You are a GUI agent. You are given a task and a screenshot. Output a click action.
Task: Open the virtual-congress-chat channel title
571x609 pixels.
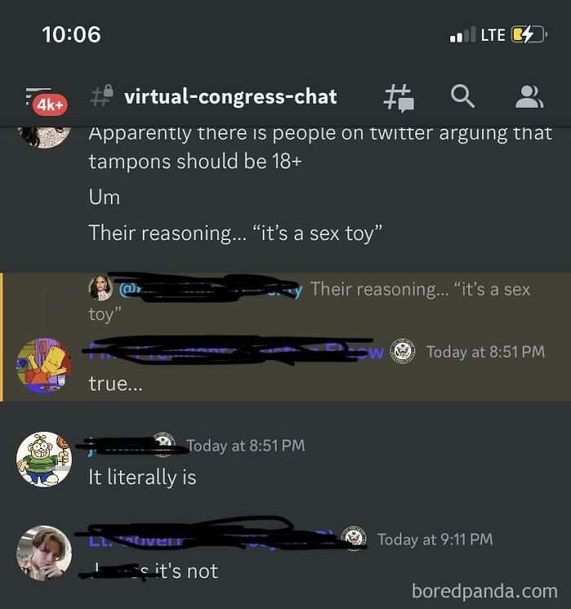(231, 96)
